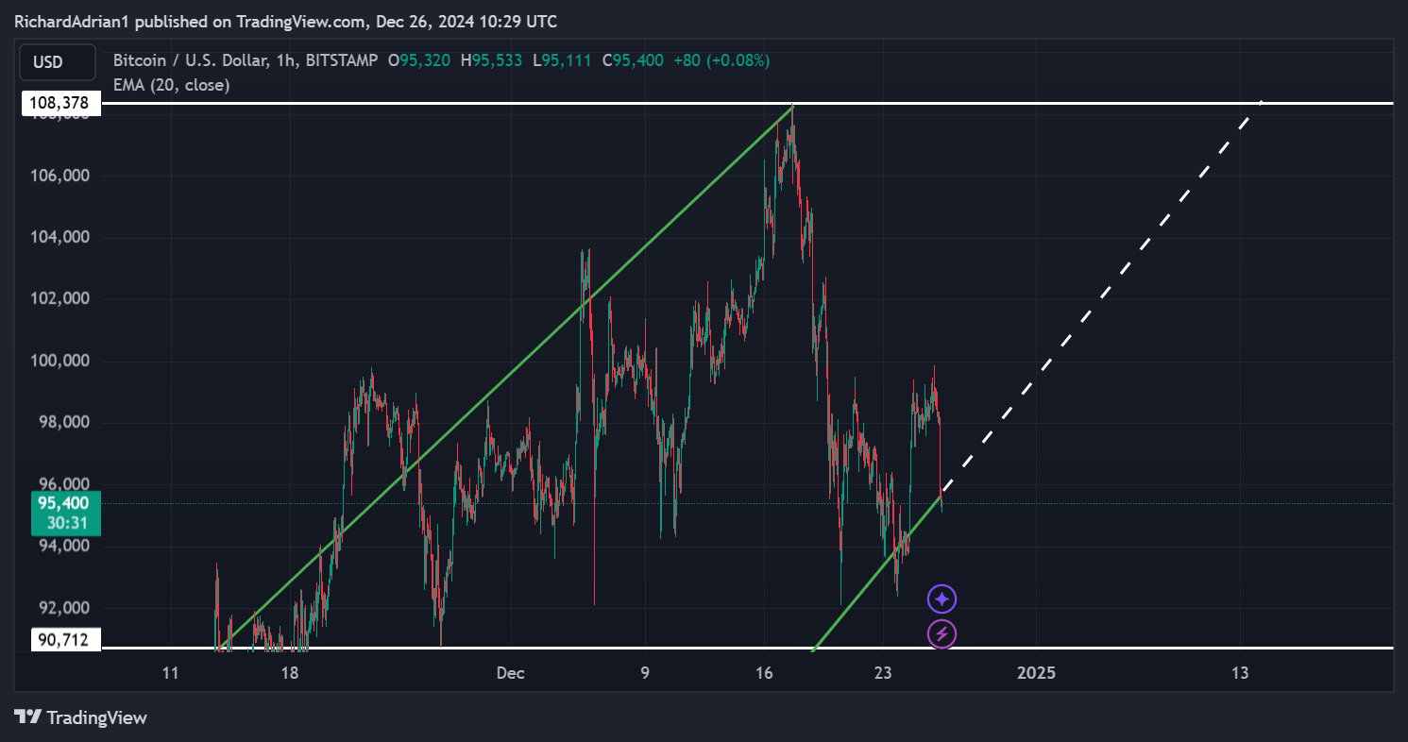Click the 2025 label on time axis
This screenshot has width=1408, height=742.
click(x=1036, y=673)
